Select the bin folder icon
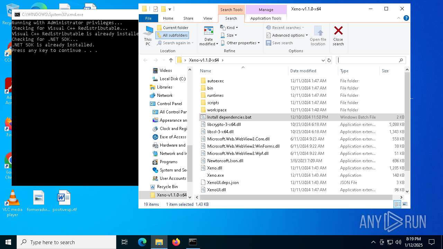 (203, 88)
